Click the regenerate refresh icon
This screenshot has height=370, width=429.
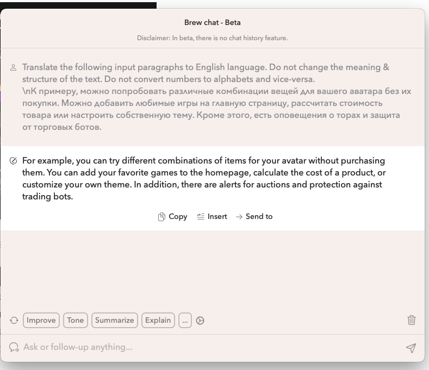click(x=14, y=320)
